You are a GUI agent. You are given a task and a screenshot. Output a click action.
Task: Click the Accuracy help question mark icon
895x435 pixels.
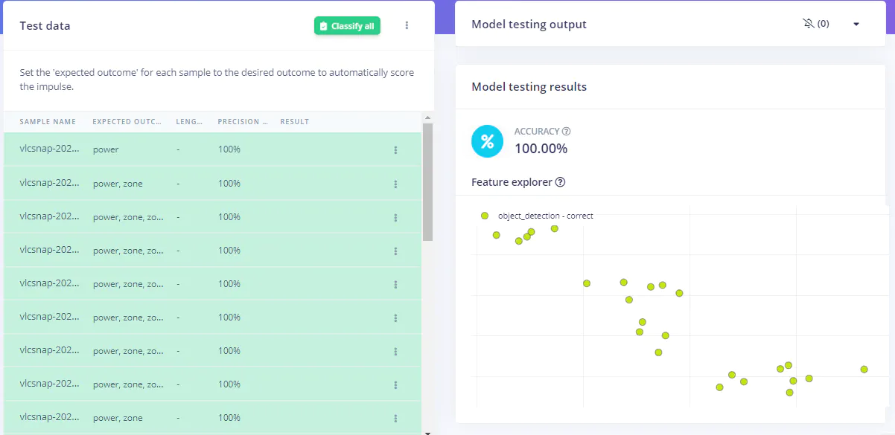tap(567, 132)
